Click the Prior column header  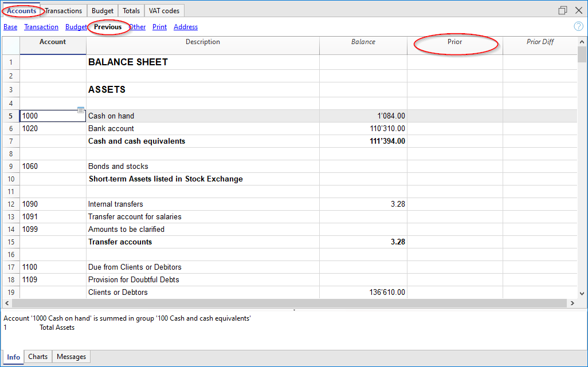pyautogui.click(x=455, y=42)
